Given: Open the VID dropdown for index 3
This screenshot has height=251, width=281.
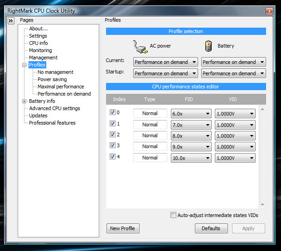Looking at the screenshot, I should click(235, 147).
